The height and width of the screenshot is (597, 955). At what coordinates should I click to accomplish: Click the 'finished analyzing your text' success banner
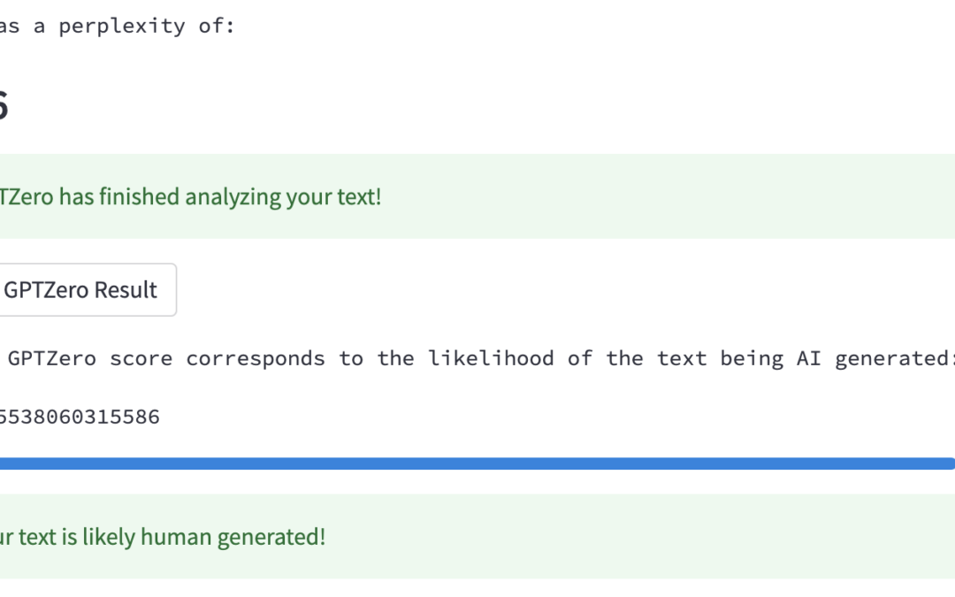[477, 196]
